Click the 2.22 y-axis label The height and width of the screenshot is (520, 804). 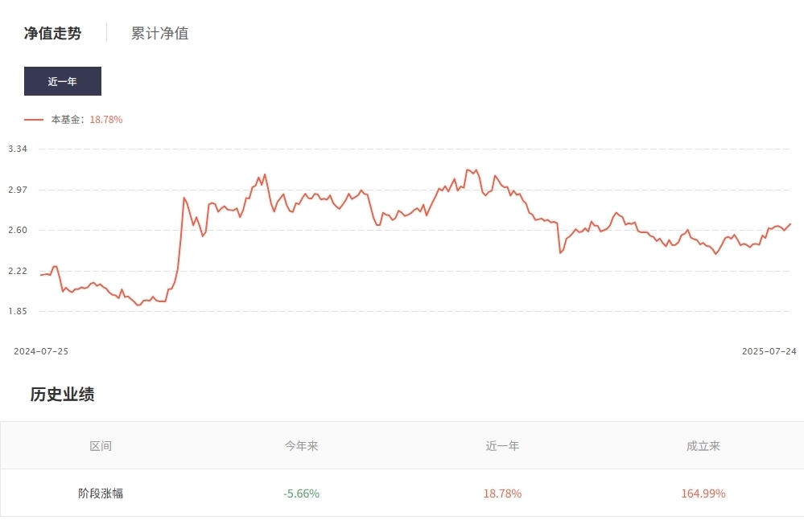click(x=18, y=271)
